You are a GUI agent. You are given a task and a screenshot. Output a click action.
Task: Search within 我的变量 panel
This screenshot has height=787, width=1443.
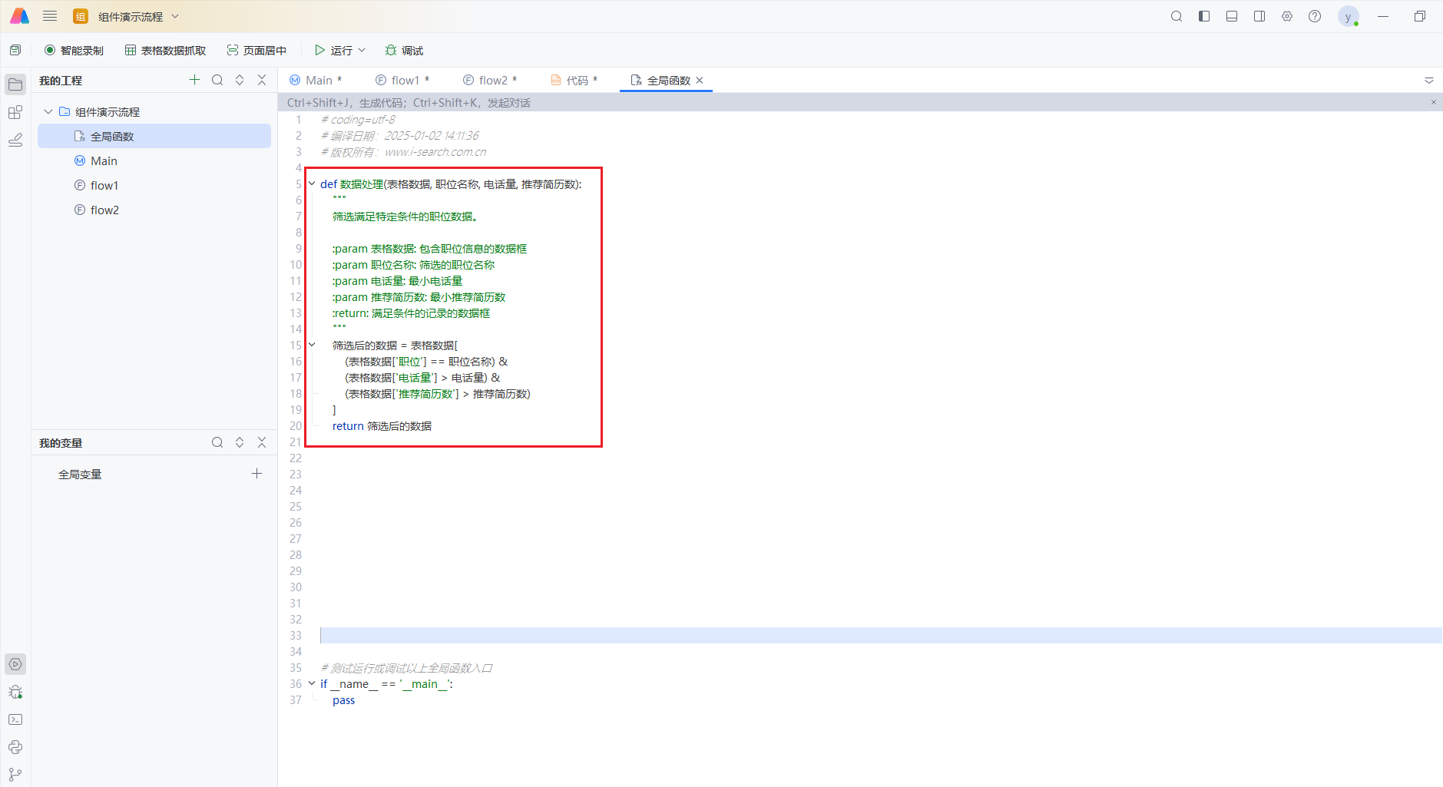click(x=217, y=442)
